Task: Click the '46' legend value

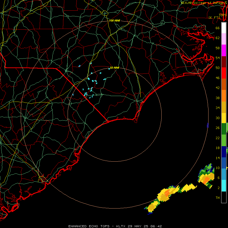Action: tap(218, 78)
